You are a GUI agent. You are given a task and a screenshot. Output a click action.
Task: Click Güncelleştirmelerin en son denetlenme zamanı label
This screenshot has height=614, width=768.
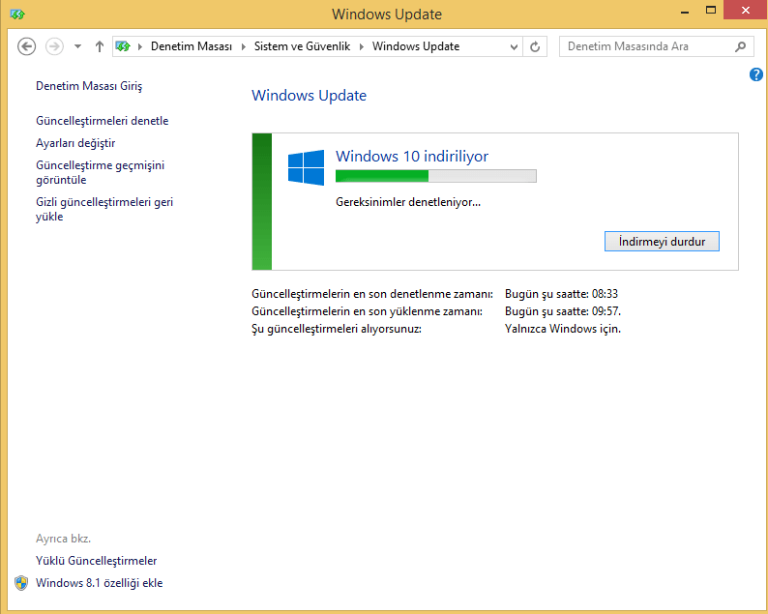(372, 294)
